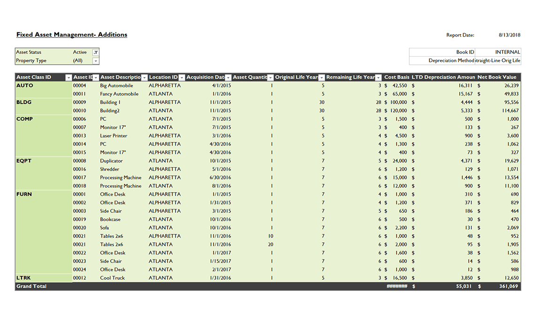This screenshot has width=535, height=322.
Task: Open the Original Life Years column filter
Action: tap(321, 77)
